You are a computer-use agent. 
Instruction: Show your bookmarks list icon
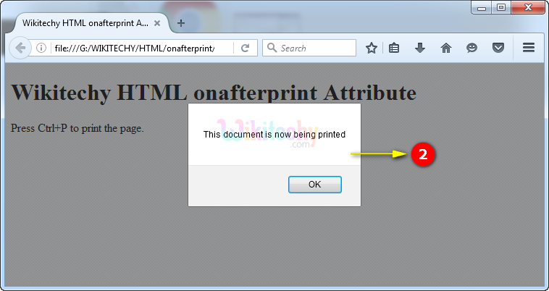pos(394,48)
